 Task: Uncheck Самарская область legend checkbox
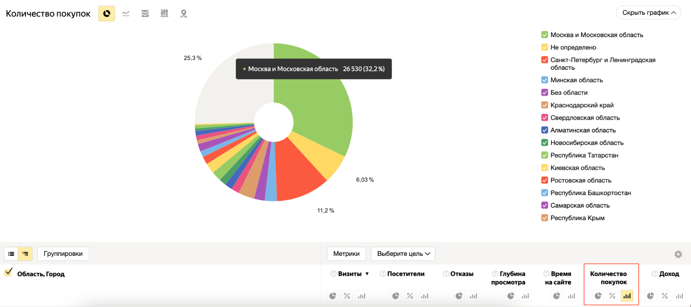(x=544, y=205)
